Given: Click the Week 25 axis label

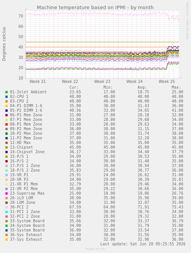Looking at the screenshot, I should pyautogui.click(x=167, y=81).
